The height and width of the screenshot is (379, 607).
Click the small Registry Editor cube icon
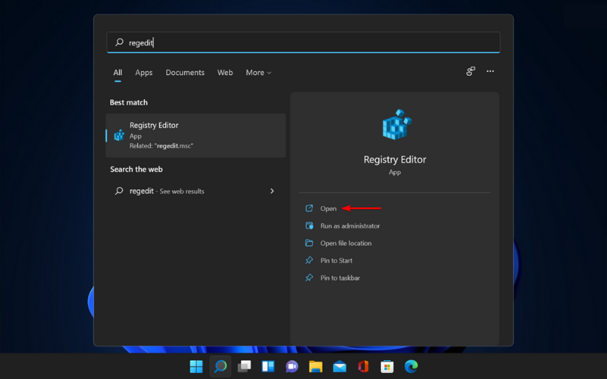(119, 136)
